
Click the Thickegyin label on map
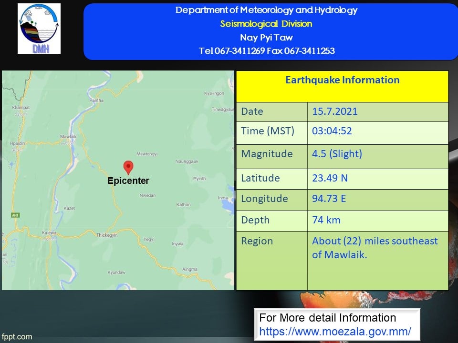(107, 235)
